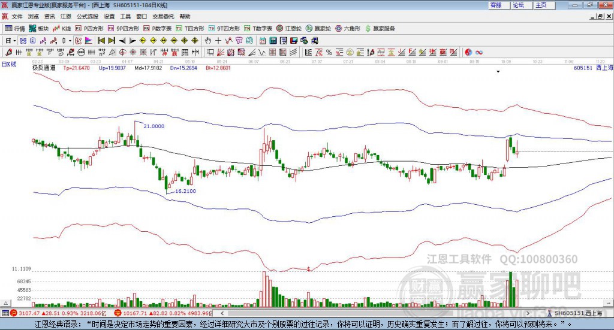Click the 21.0000 high price label

point(154,126)
